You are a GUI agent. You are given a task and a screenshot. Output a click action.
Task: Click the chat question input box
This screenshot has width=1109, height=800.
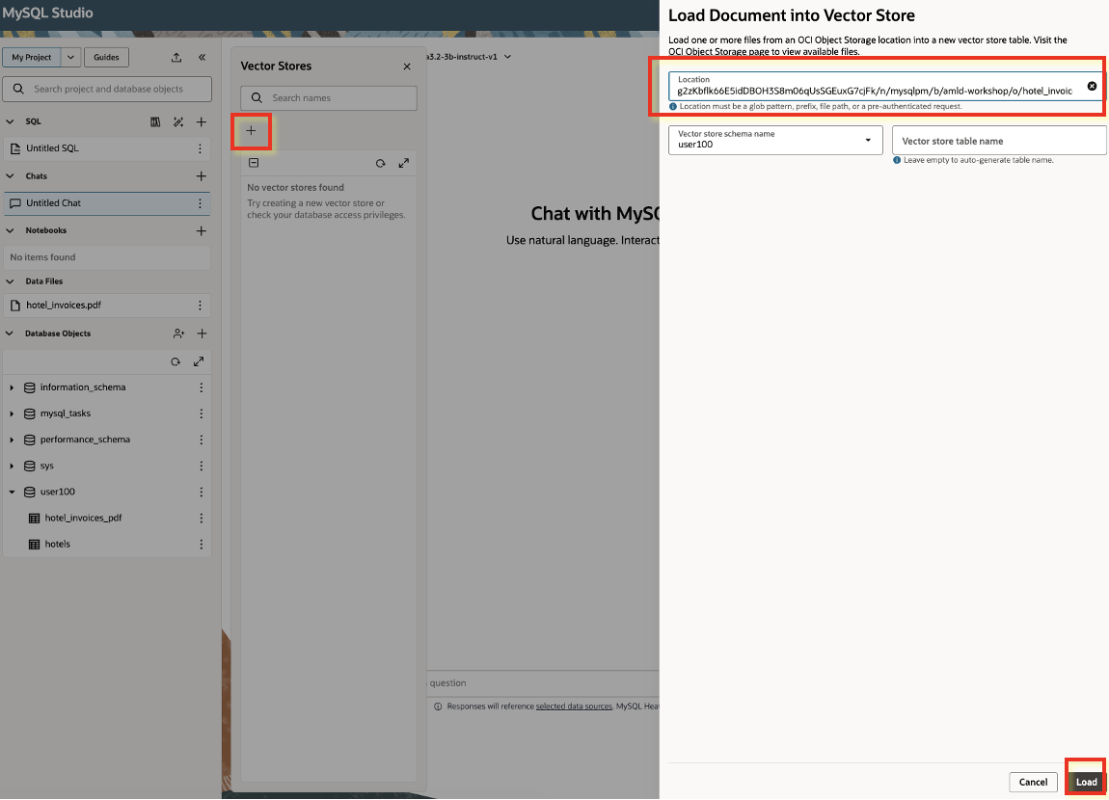click(543, 683)
